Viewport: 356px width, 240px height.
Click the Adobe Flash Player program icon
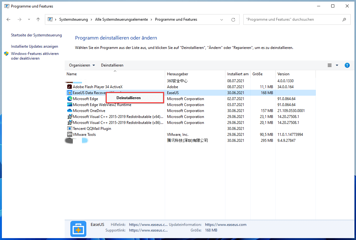[70, 87]
